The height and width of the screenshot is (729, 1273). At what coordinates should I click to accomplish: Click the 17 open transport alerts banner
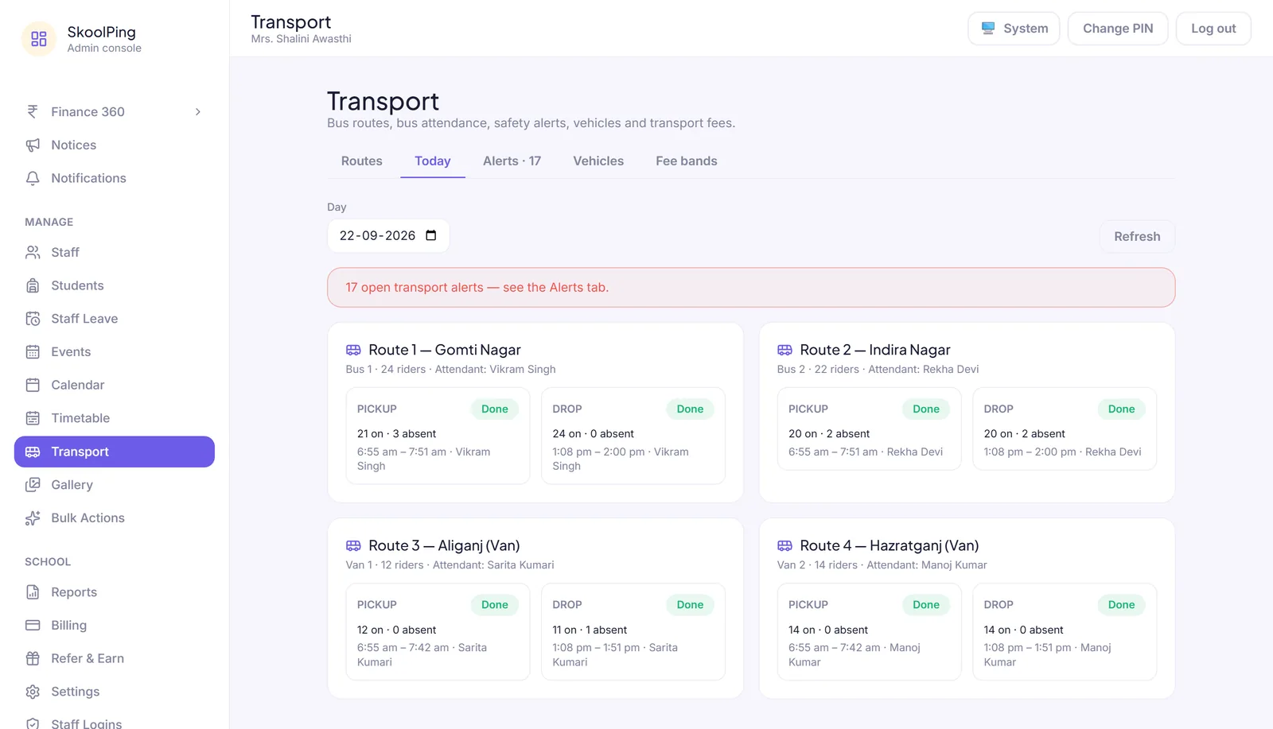tap(751, 288)
